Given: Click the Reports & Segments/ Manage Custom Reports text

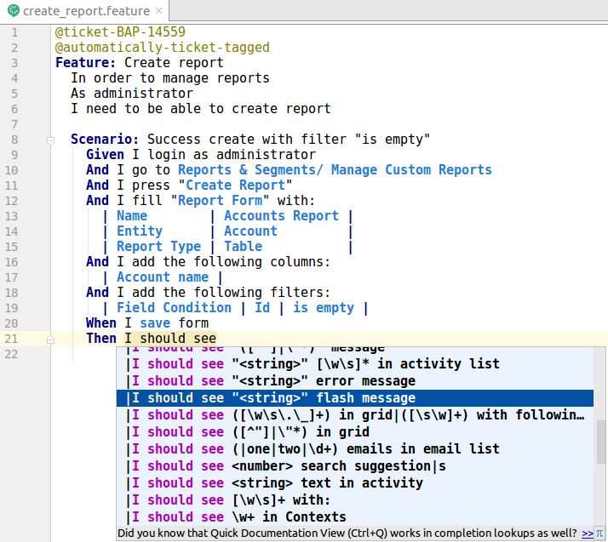Looking at the screenshot, I should pos(335,170).
